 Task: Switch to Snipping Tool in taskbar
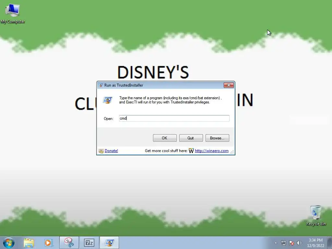tap(69, 243)
